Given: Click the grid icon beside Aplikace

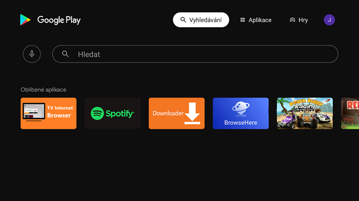Looking at the screenshot, I should tap(242, 20).
